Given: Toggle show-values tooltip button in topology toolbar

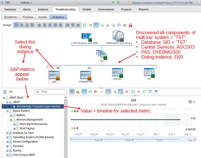Looking at the screenshot, I should [x=96, y=25].
